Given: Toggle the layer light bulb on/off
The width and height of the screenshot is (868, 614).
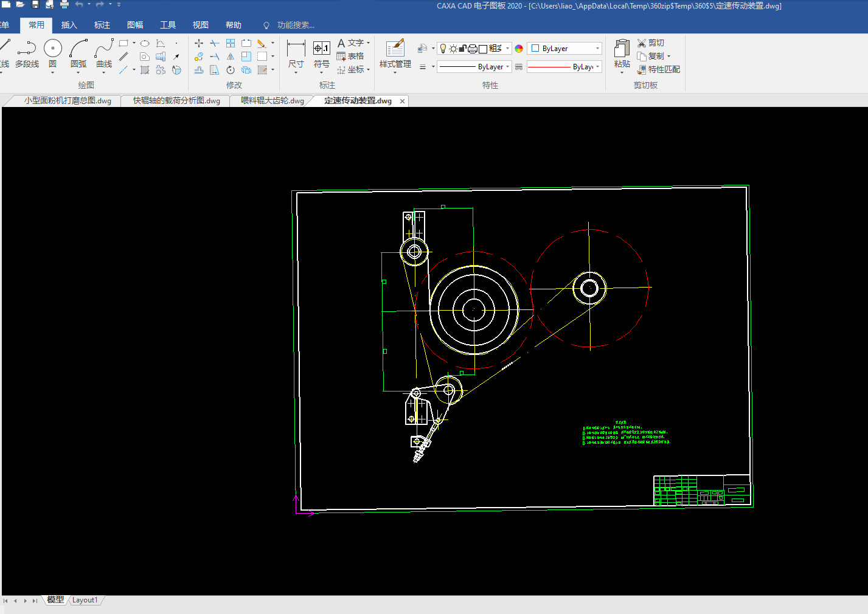Looking at the screenshot, I should pos(443,49).
